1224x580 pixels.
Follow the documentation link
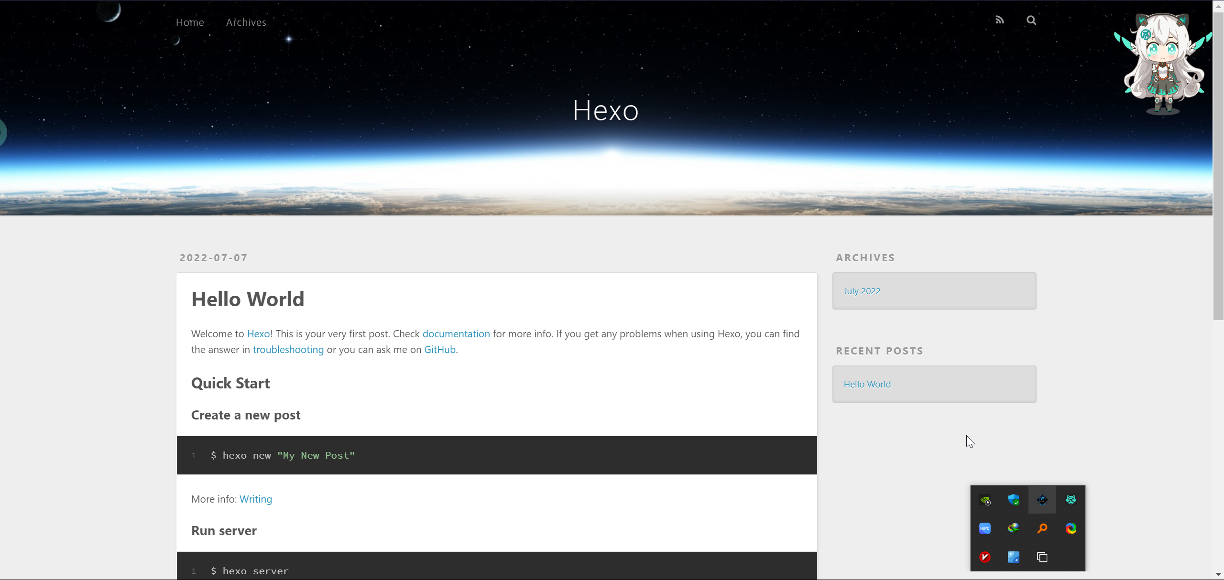(x=456, y=334)
